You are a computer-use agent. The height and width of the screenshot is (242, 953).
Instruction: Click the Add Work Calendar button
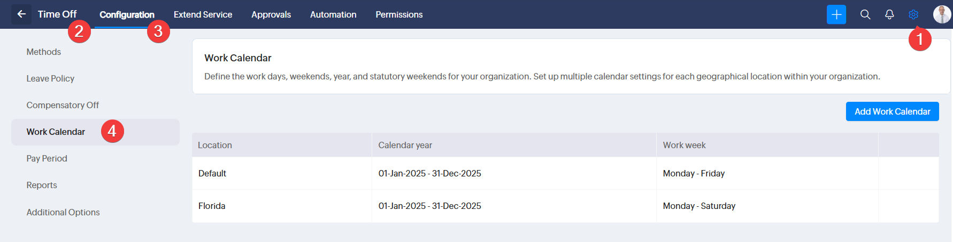coord(892,111)
